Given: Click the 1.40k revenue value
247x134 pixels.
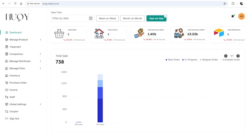Looking at the screenshot, I should (152, 34).
